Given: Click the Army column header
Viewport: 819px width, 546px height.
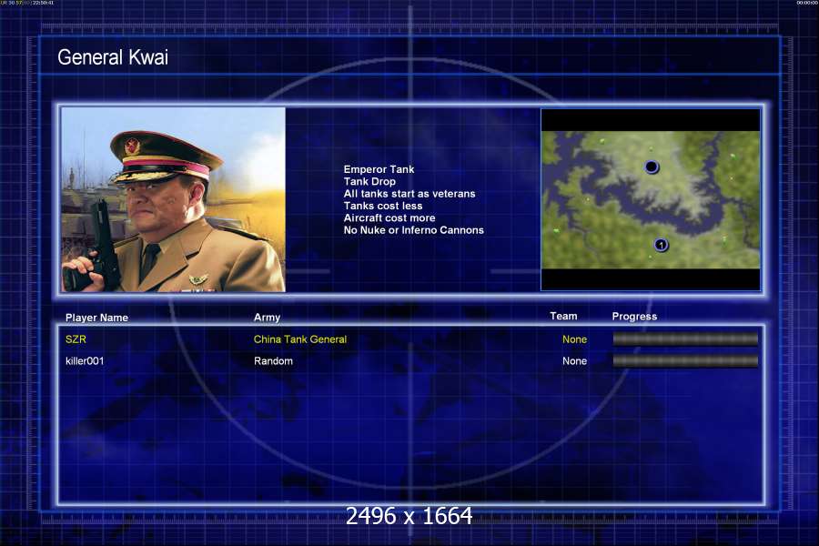Looking at the screenshot, I should tap(267, 318).
